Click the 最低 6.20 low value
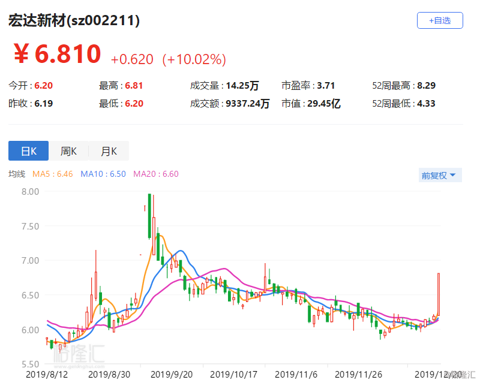Viewport: 480px width, 383px height. (121, 104)
